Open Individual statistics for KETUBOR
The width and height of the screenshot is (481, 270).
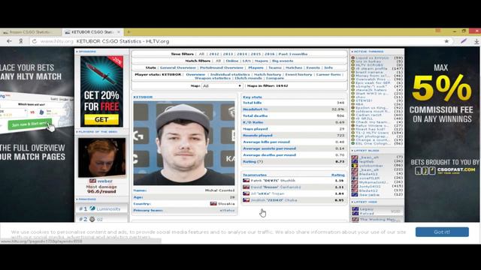(230, 74)
